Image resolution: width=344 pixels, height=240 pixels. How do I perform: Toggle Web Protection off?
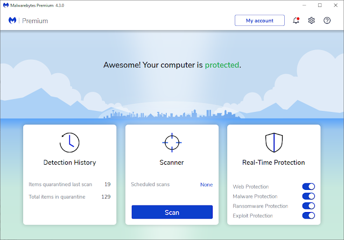click(x=308, y=187)
